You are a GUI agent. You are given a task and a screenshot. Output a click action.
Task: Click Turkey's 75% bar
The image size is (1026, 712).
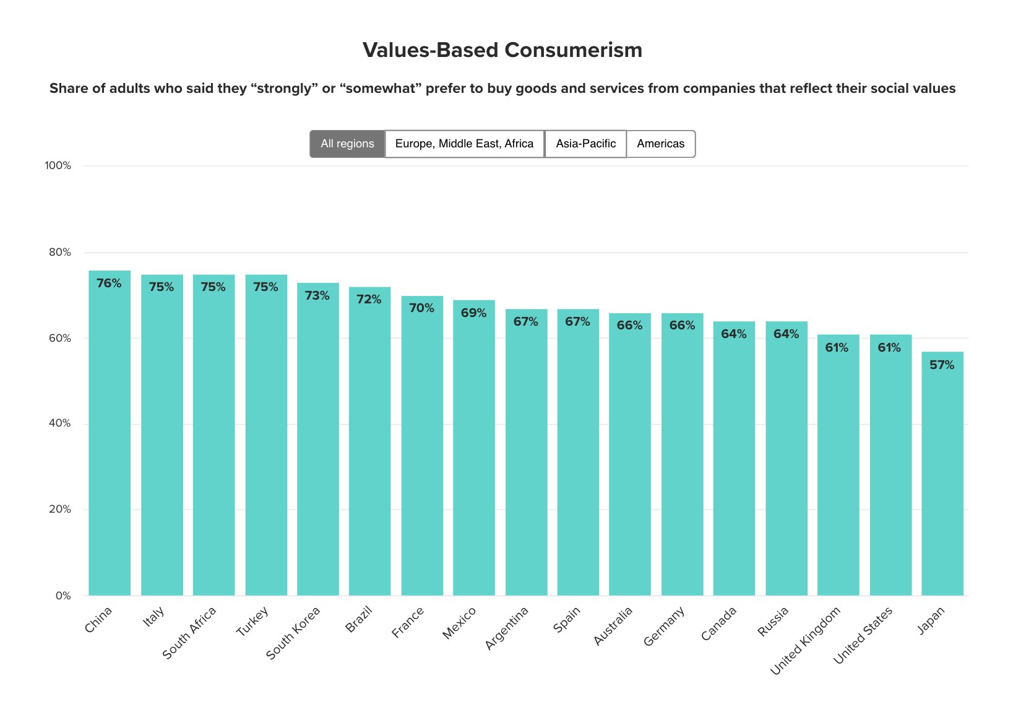(x=266, y=433)
